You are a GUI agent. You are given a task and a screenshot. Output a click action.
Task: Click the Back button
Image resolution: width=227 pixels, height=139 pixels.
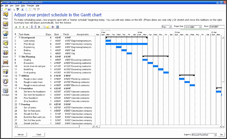tap(39, 135)
